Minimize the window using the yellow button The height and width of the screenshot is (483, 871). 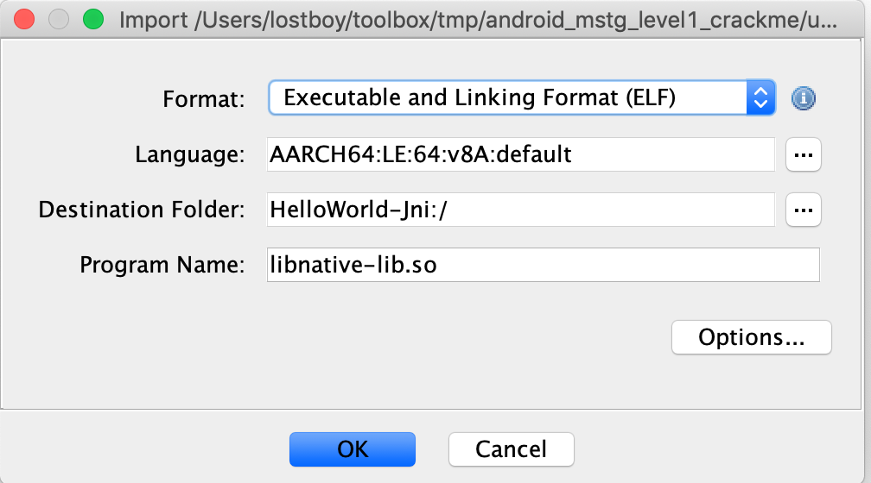(59, 19)
